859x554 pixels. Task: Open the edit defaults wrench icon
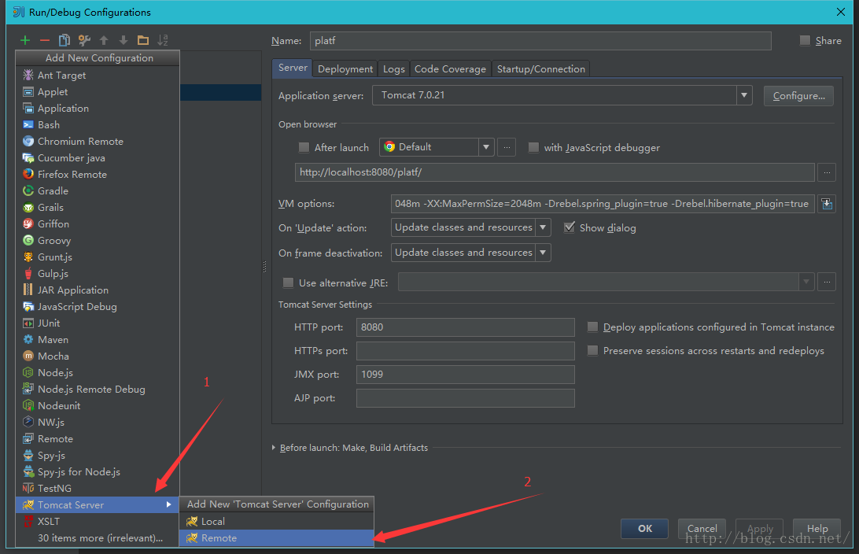[84, 40]
